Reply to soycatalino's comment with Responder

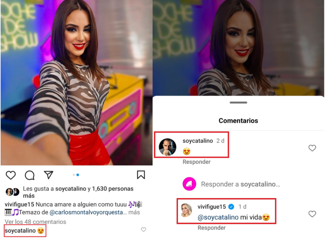click(x=196, y=162)
